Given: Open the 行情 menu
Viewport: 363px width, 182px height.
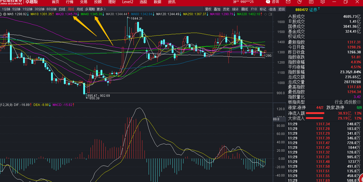Looking at the screenshot, I should pos(70,2).
